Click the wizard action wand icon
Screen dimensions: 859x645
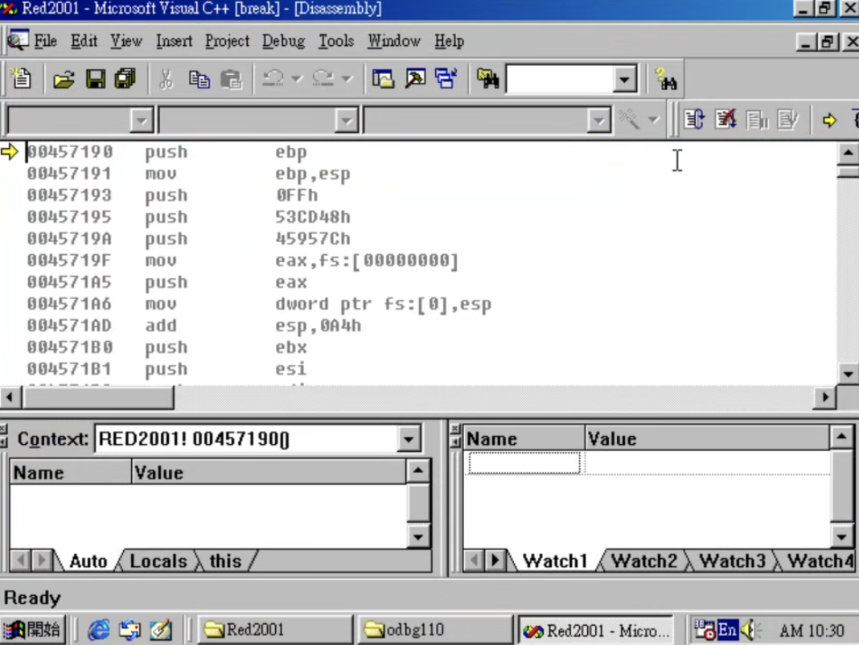click(629, 120)
